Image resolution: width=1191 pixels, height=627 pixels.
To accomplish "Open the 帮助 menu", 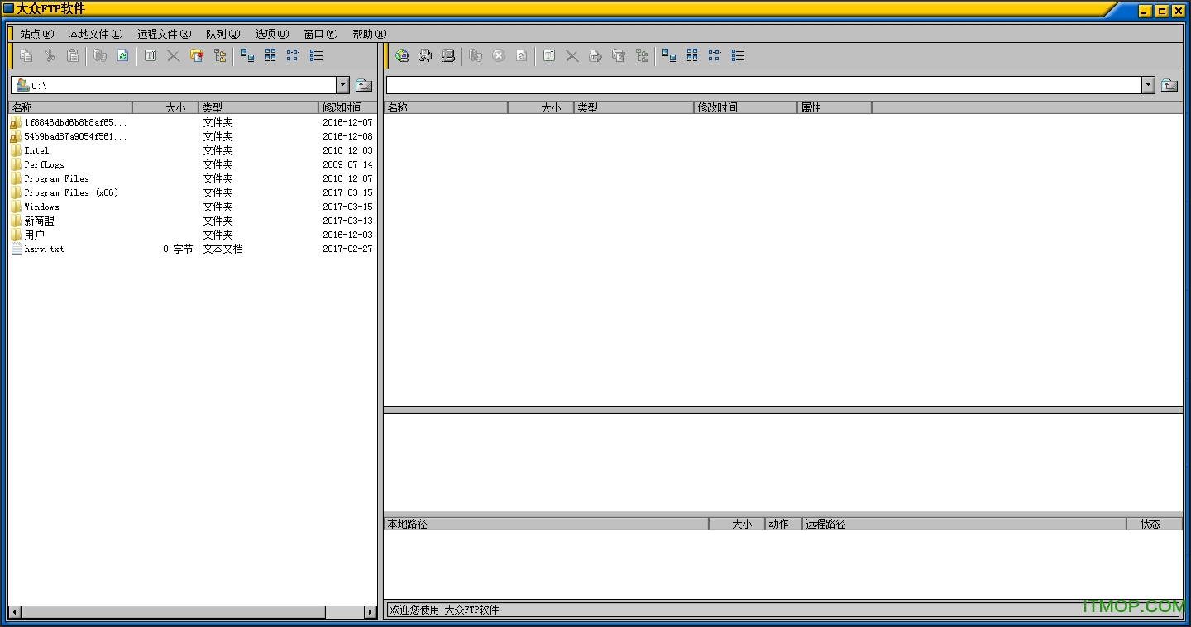I will 369,34.
